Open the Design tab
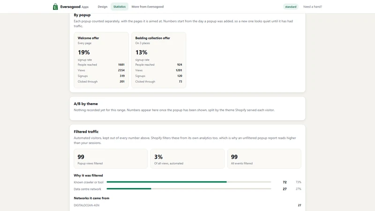 [x=102, y=7]
